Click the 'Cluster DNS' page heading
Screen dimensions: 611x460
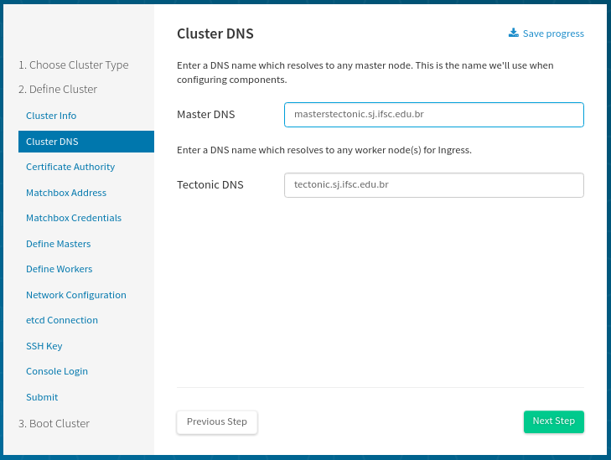(x=215, y=34)
